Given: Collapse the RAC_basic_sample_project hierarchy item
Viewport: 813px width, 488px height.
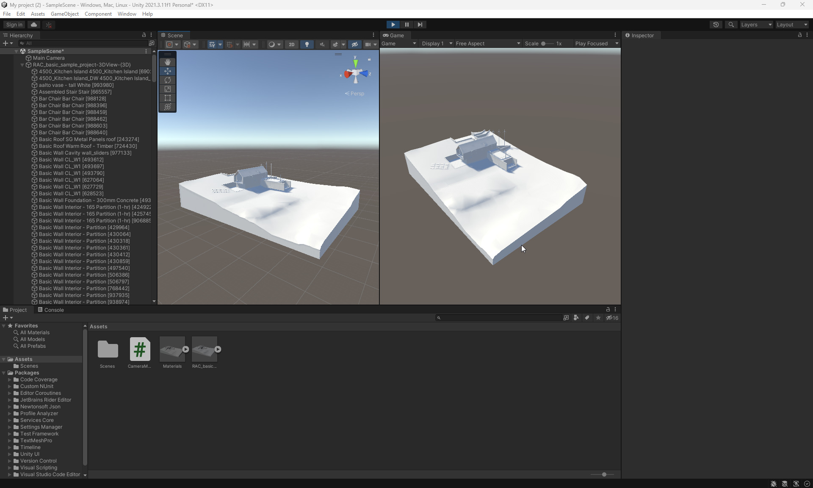Looking at the screenshot, I should click(22, 65).
